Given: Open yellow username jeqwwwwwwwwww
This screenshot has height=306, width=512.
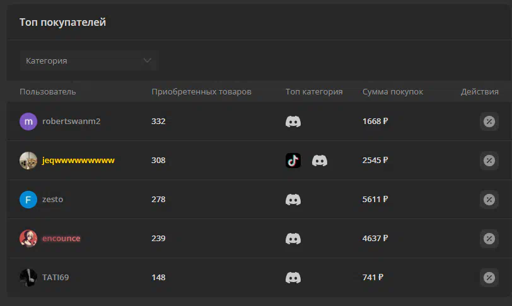Looking at the screenshot, I should 78,161.
